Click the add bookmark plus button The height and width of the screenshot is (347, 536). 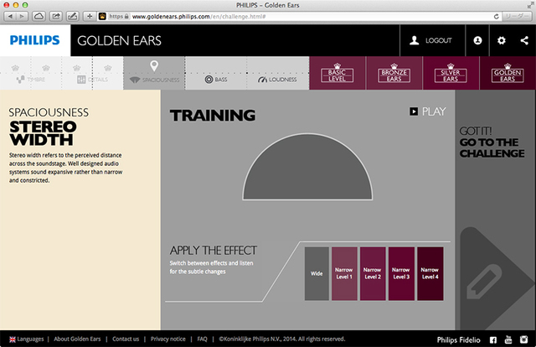pos(90,17)
